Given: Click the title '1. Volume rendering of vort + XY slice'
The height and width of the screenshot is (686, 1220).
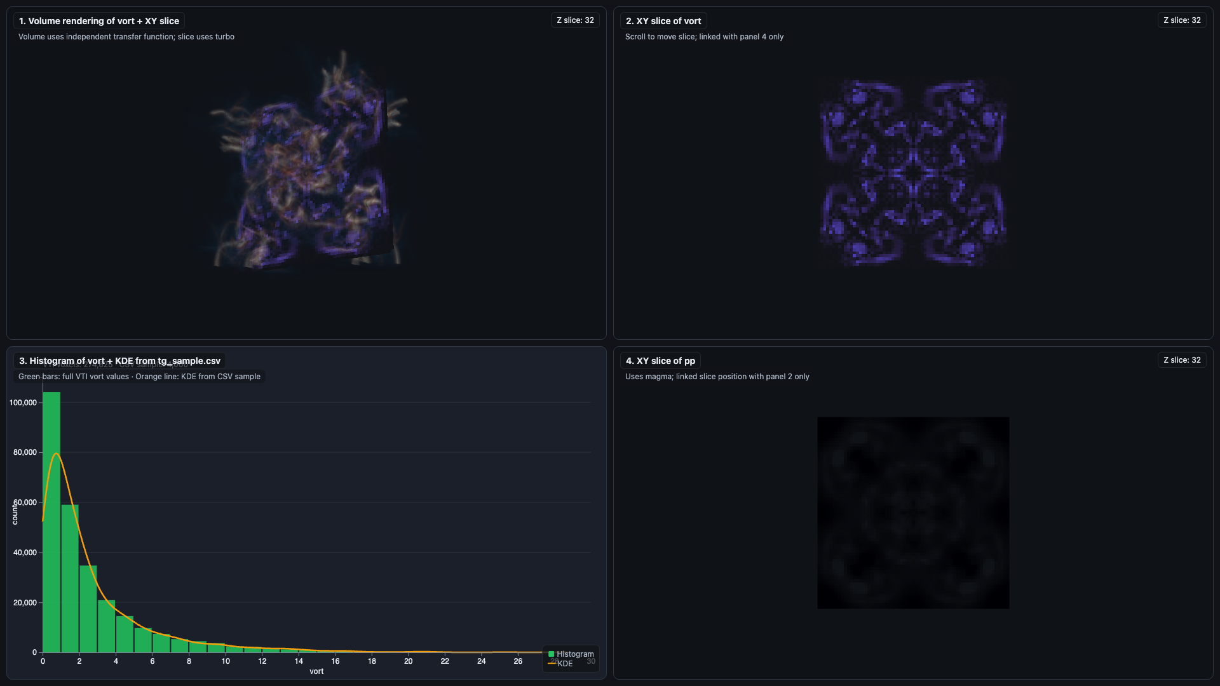Looking at the screenshot, I should coord(99,21).
